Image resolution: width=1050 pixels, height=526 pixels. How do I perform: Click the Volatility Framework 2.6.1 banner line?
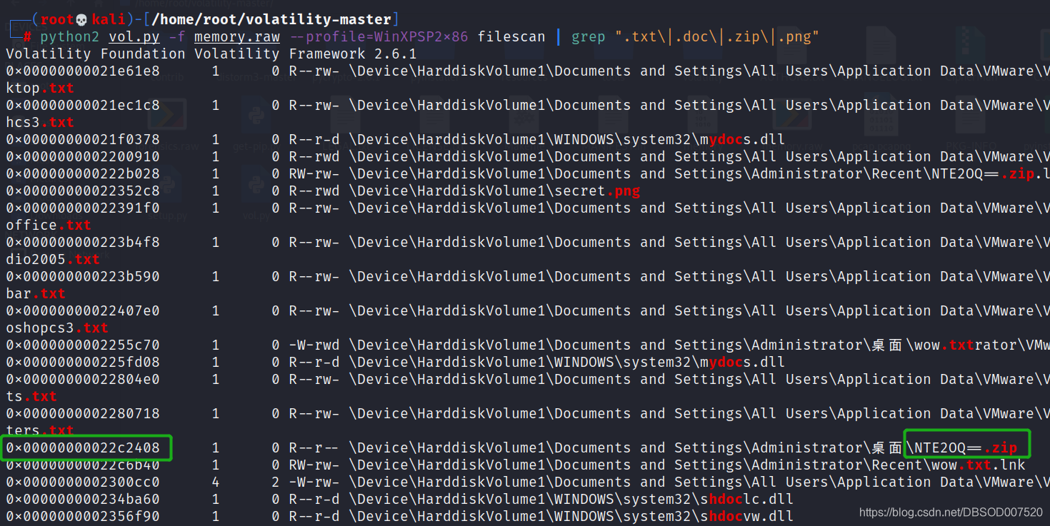coord(211,54)
